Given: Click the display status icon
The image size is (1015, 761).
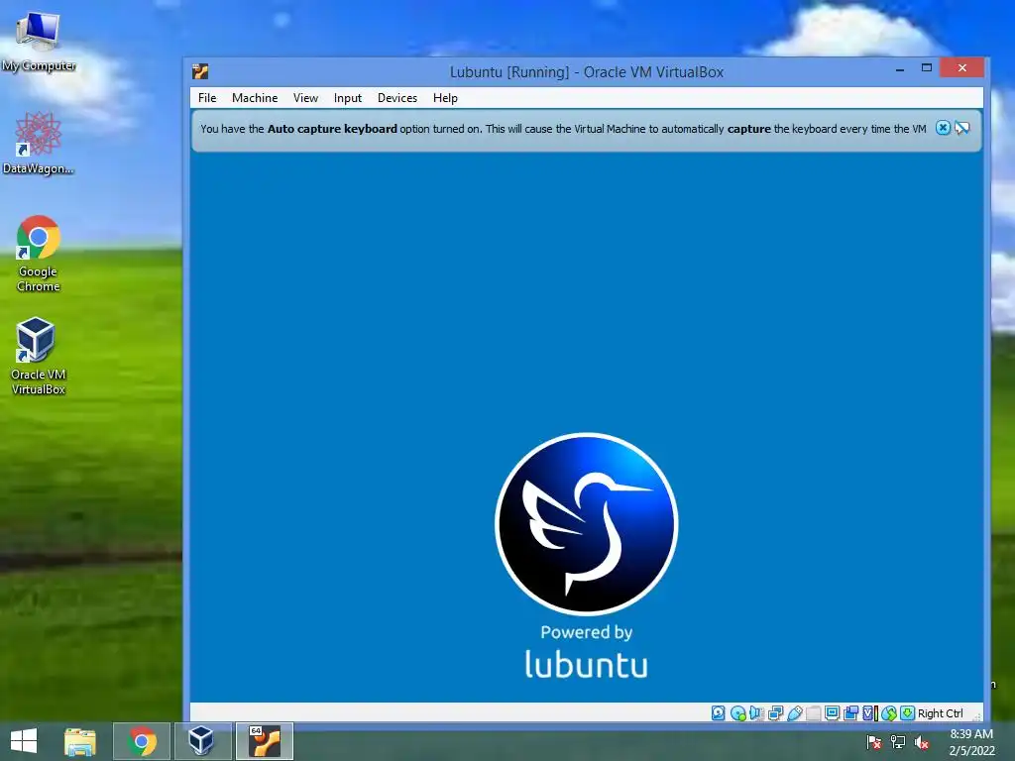Looking at the screenshot, I should click(x=833, y=713).
